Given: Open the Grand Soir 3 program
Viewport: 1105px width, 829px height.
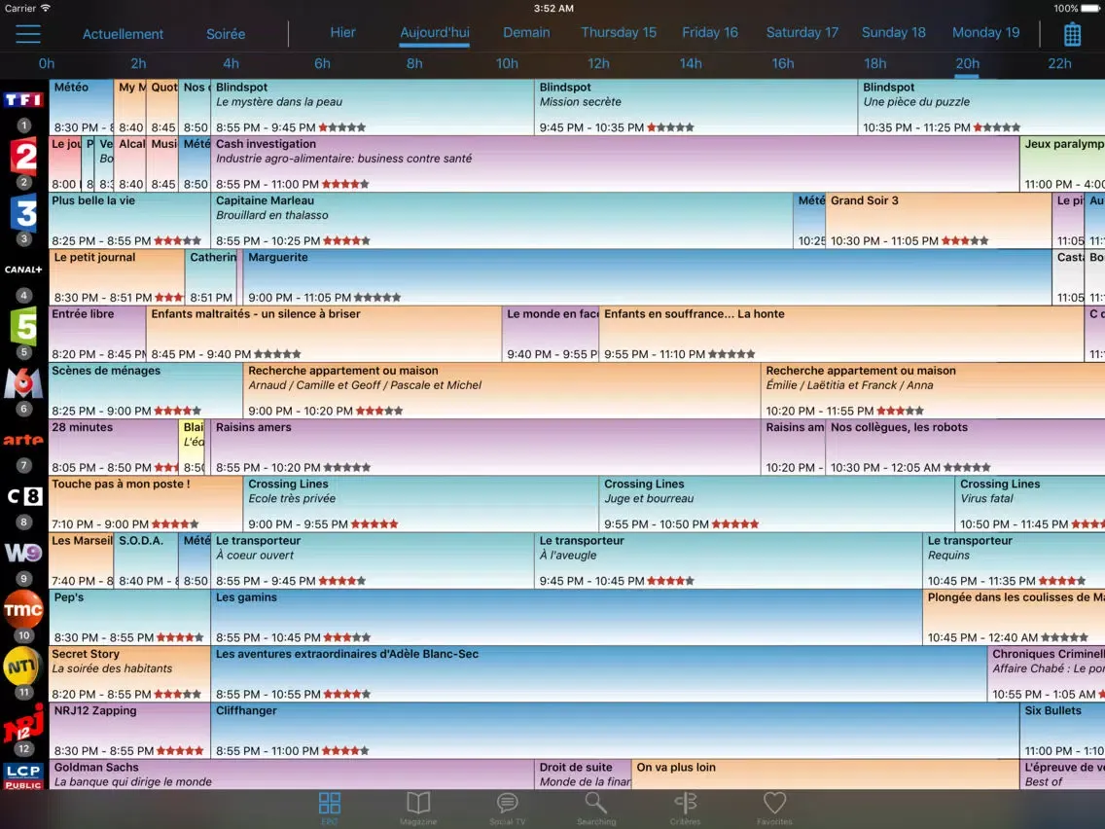Looking at the screenshot, I should click(938, 220).
